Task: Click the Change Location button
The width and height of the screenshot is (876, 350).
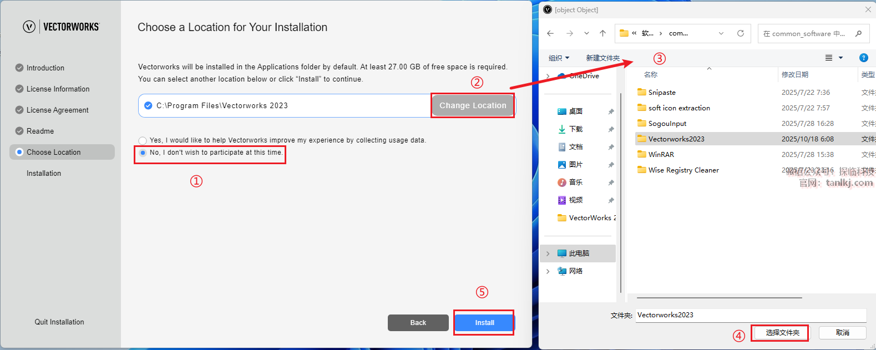Action: coord(473,105)
